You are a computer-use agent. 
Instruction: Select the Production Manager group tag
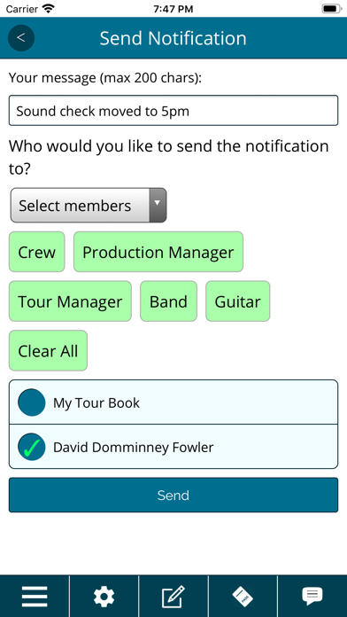158,252
